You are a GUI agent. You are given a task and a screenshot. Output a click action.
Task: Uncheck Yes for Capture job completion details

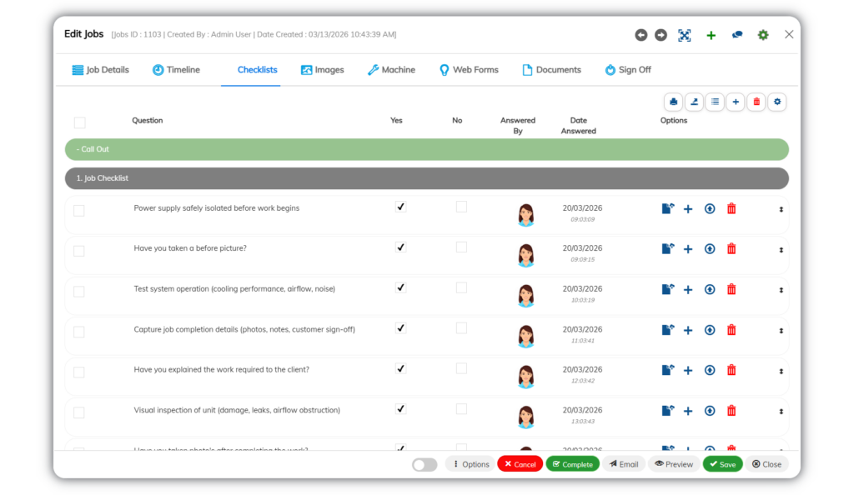point(401,328)
